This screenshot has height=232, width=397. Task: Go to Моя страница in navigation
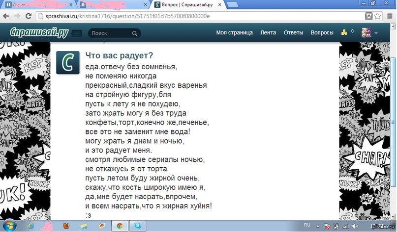pyautogui.click(x=234, y=33)
